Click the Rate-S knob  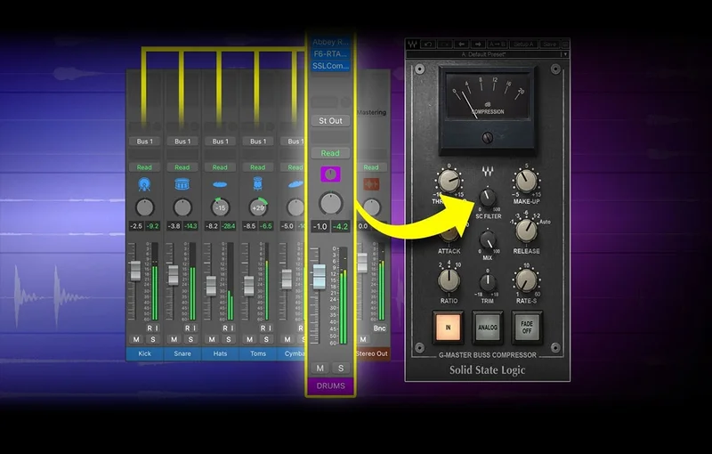coord(526,280)
